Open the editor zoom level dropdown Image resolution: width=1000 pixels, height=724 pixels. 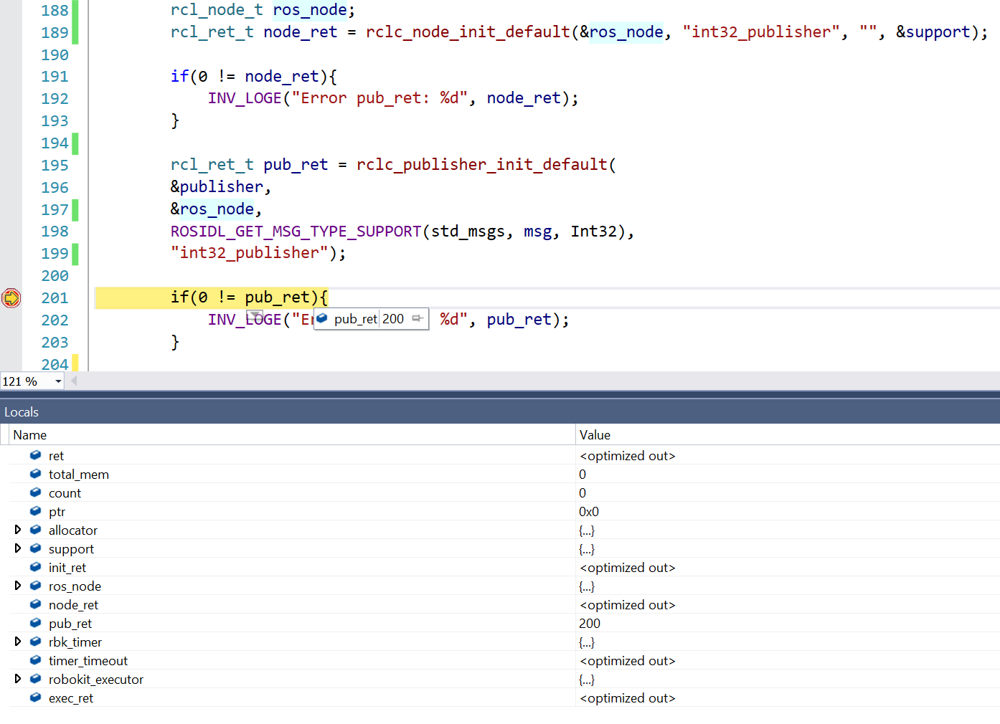(59, 381)
